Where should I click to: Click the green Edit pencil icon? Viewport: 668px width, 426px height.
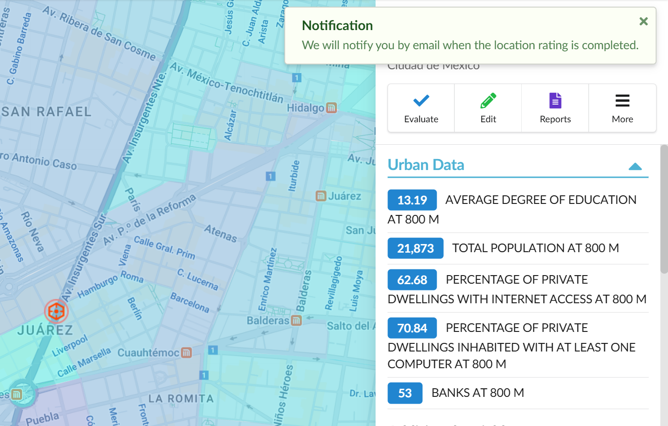(488, 101)
